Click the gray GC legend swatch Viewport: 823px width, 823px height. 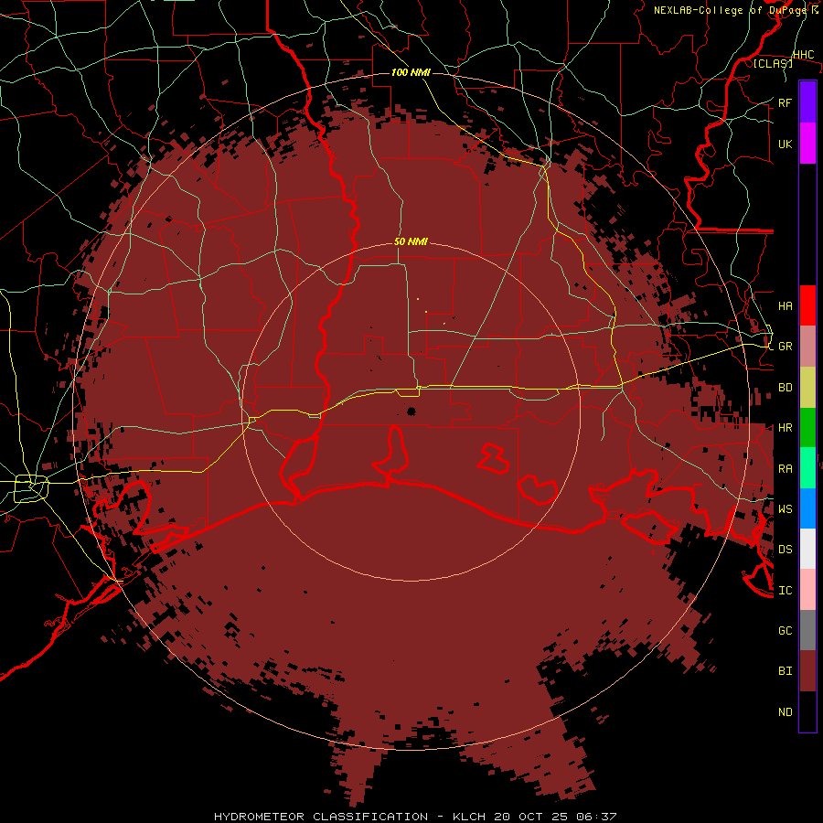click(x=807, y=630)
